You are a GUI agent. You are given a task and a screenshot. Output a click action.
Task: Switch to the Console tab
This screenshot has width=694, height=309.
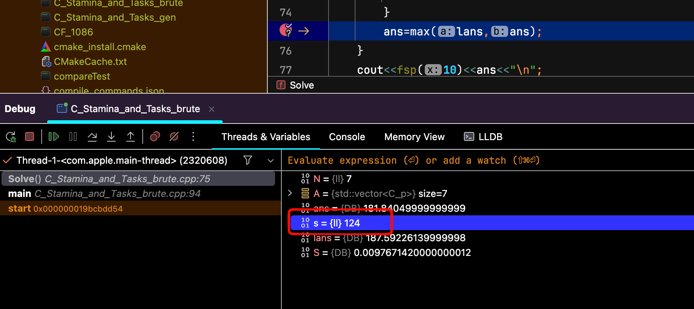click(347, 137)
